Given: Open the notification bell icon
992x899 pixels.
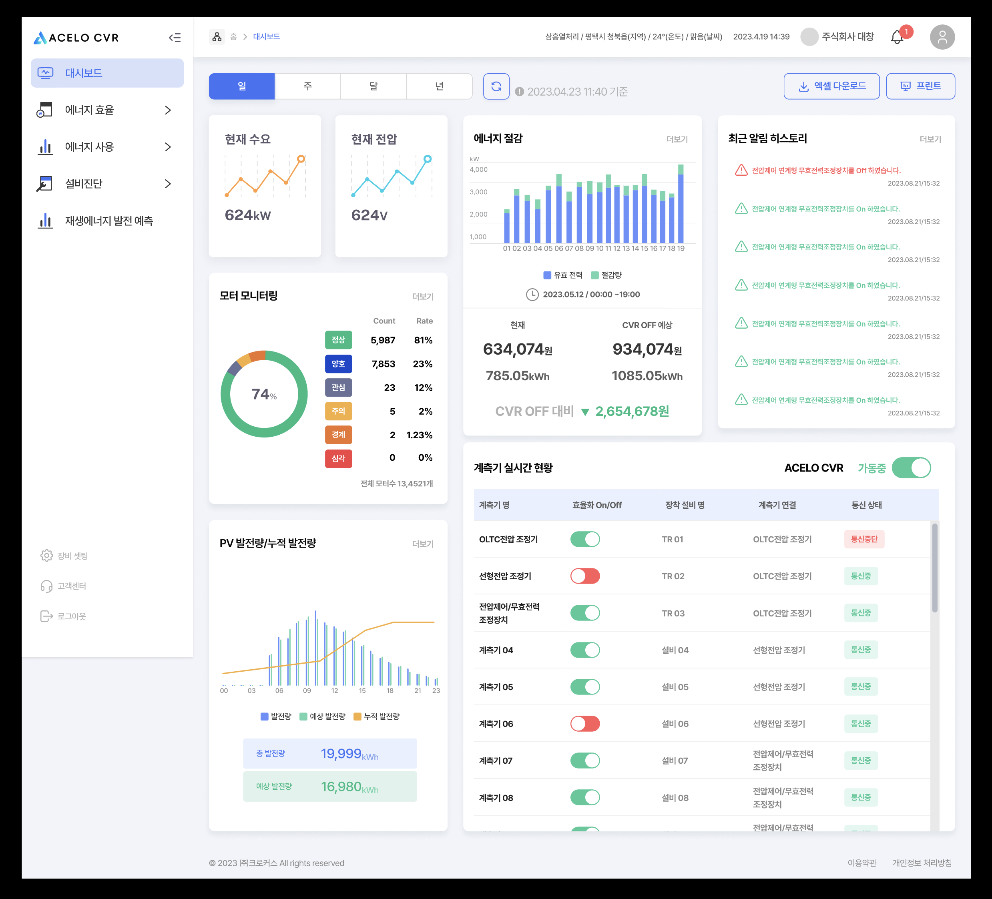Looking at the screenshot, I should (x=897, y=37).
